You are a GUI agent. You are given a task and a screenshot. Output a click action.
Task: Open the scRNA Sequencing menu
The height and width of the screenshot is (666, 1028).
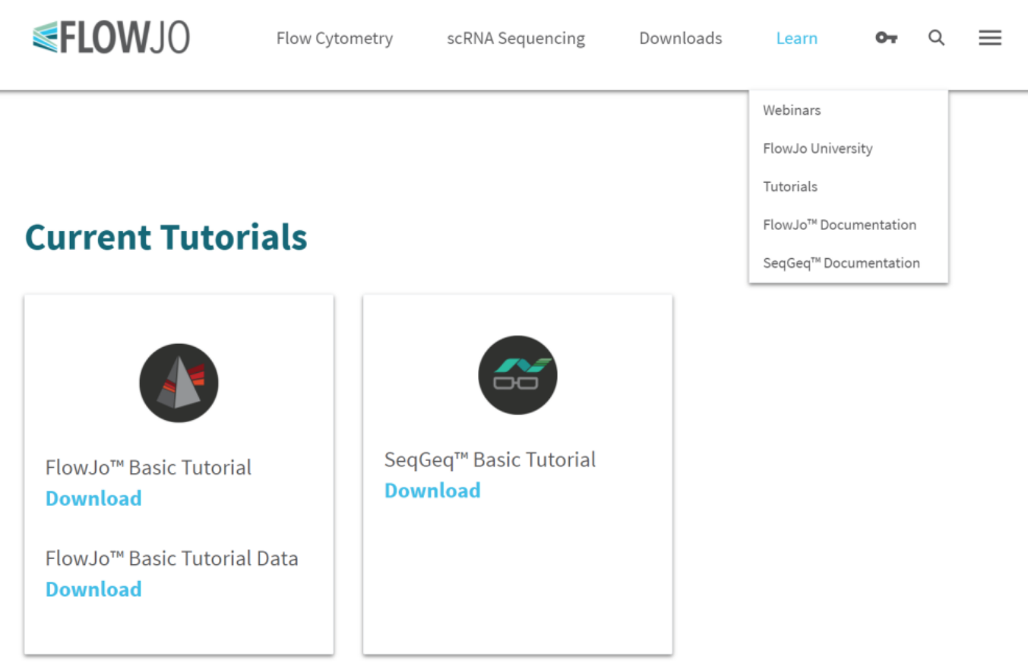tap(516, 38)
